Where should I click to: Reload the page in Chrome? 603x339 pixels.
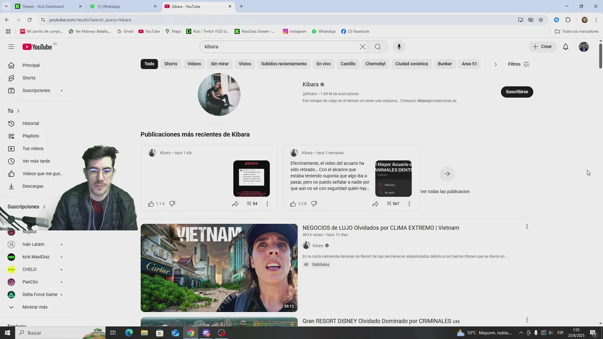pos(29,20)
